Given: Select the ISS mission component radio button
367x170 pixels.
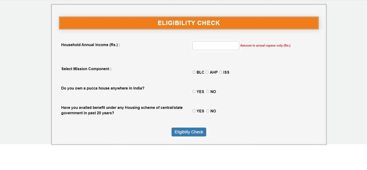Looking at the screenshot, I should [x=221, y=72].
